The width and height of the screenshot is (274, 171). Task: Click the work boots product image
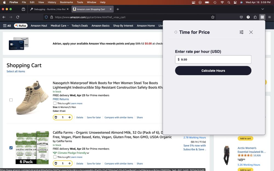32,98
